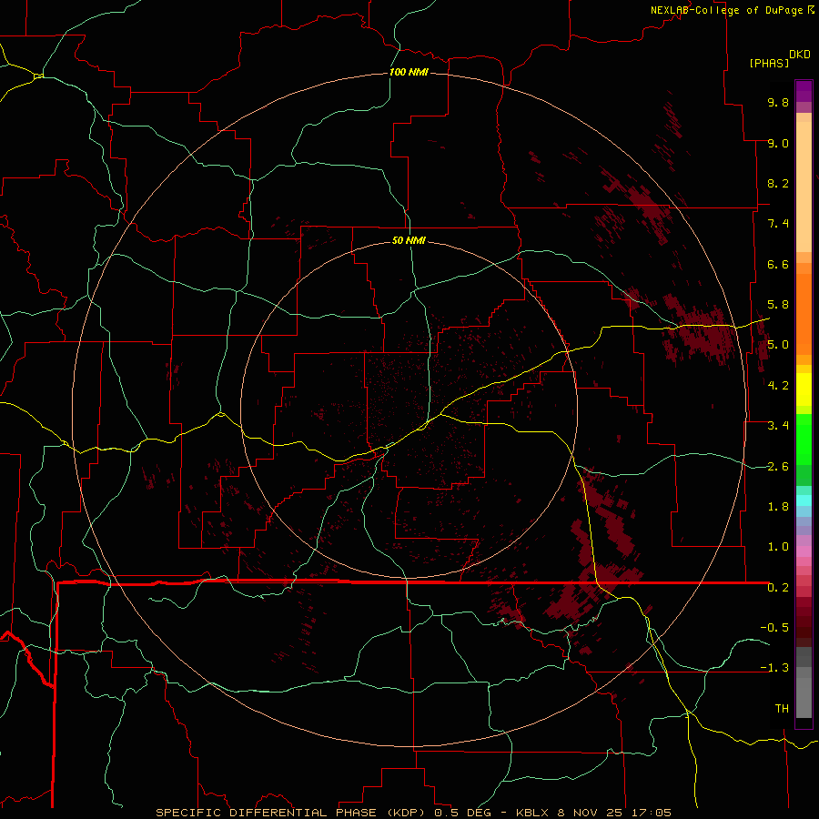Click the [PHAS] label above the color bar

pos(769,63)
